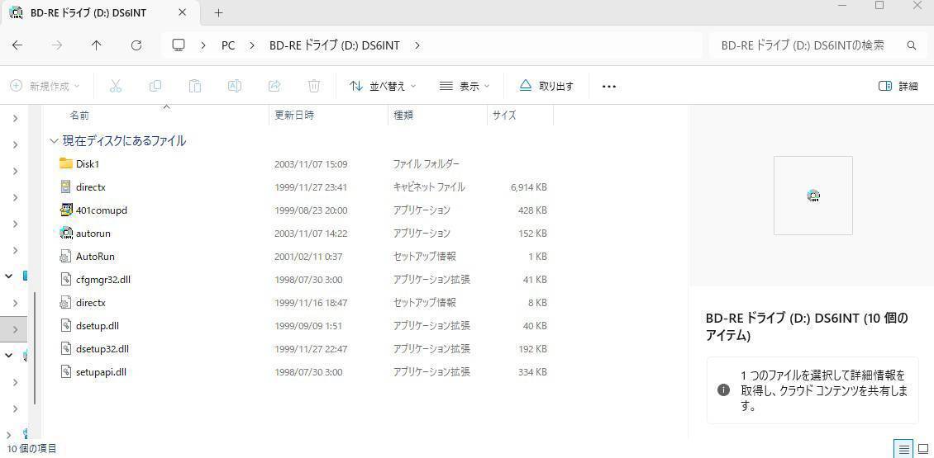Click BD-RE ドライブ (D:) DS6INT breadcrumb
Viewport: 934px width, 458px height.
[335, 45]
